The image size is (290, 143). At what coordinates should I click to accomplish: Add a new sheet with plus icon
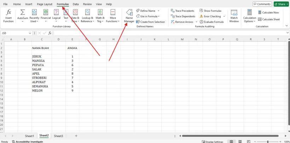point(76,136)
